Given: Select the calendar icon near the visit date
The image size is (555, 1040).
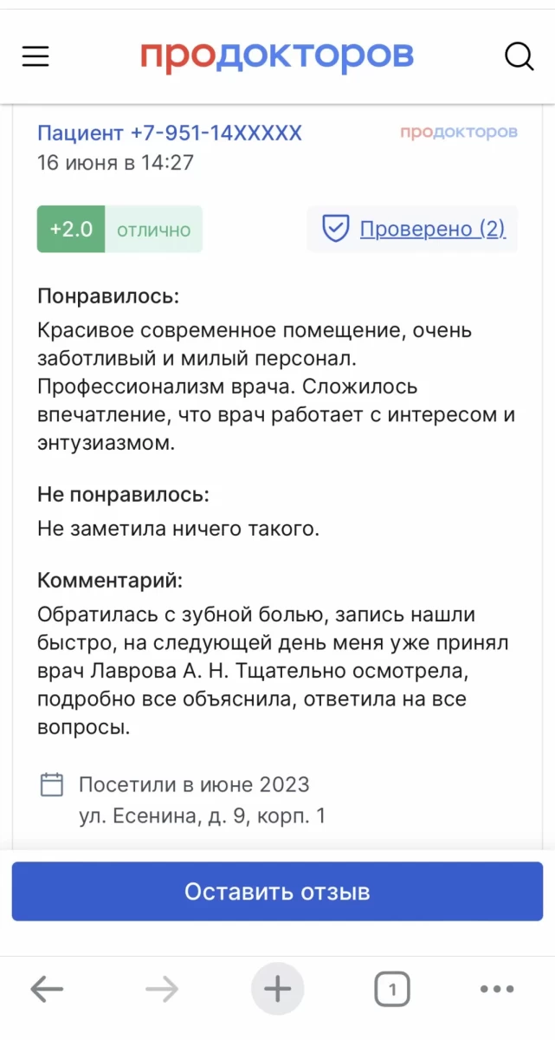Looking at the screenshot, I should [x=52, y=783].
